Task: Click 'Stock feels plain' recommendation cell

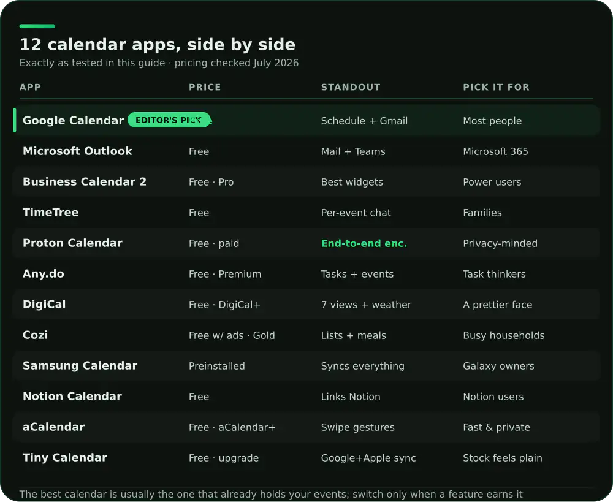Action: pos(503,458)
